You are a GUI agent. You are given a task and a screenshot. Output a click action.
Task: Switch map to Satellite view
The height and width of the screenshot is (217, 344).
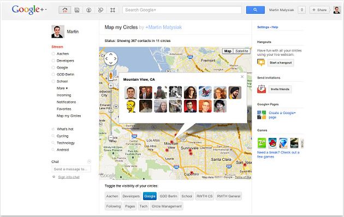[x=241, y=51]
